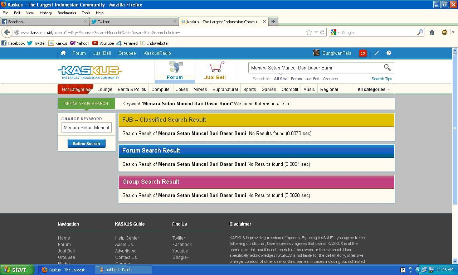Open the Facebook bookmark in the bookmarks toolbar

13,43
